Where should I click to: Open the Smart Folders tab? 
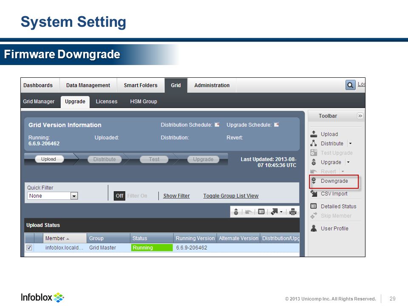pyautogui.click(x=141, y=85)
